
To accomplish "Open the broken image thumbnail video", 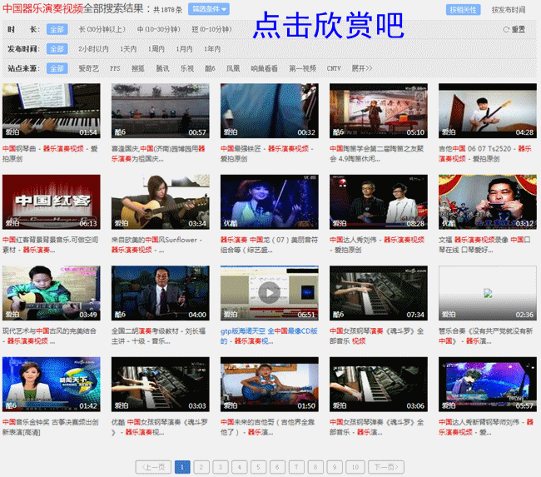I will coord(487,293).
